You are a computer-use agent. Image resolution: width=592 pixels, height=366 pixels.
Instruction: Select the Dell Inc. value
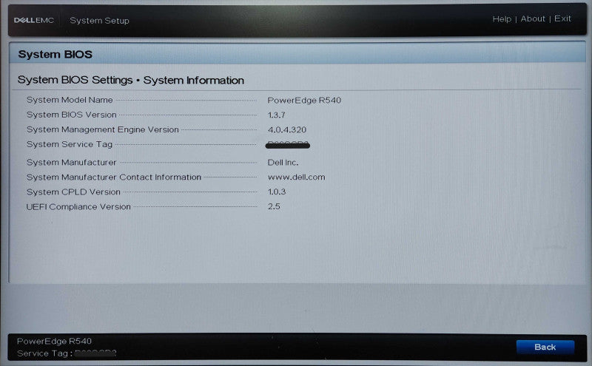pyautogui.click(x=283, y=163)
